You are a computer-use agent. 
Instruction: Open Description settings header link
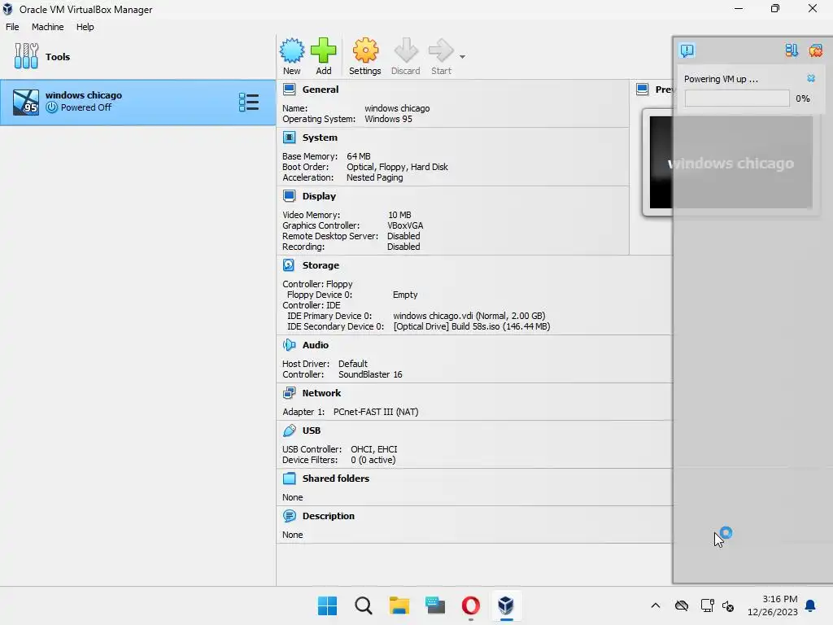[x=329, y=516]
